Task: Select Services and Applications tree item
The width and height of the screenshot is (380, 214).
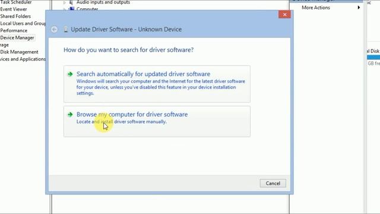Action: click(x=23, y=59)
